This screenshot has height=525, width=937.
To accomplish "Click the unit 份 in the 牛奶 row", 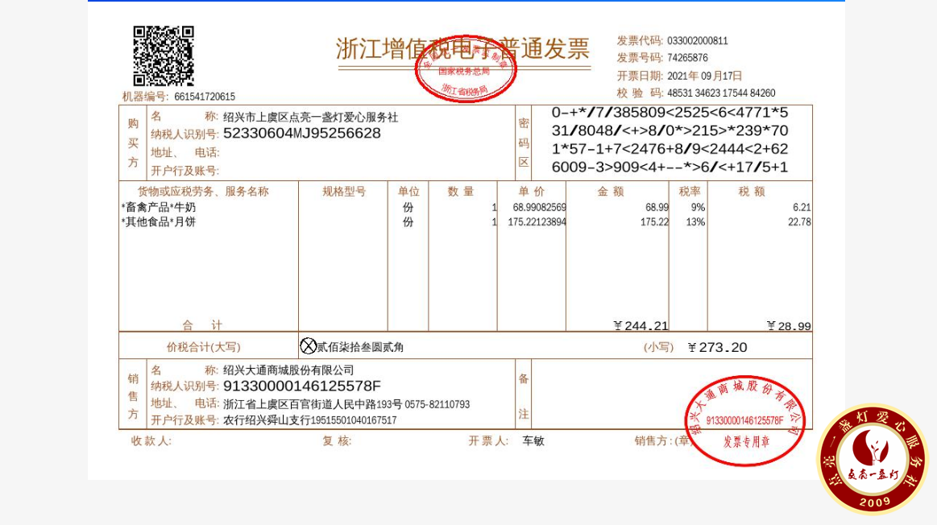I will coord(408,207).
